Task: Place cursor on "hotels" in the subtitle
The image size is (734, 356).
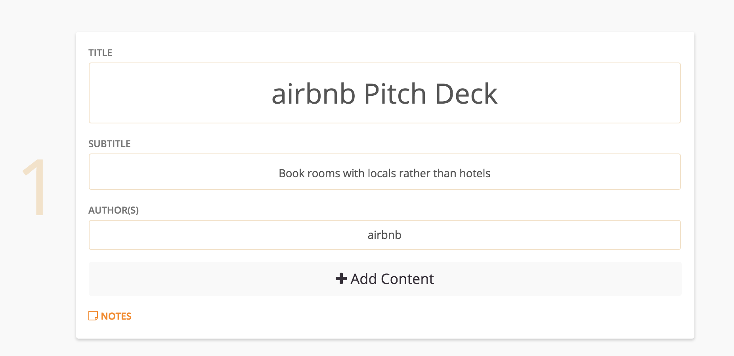Action: tap(475, 173)
